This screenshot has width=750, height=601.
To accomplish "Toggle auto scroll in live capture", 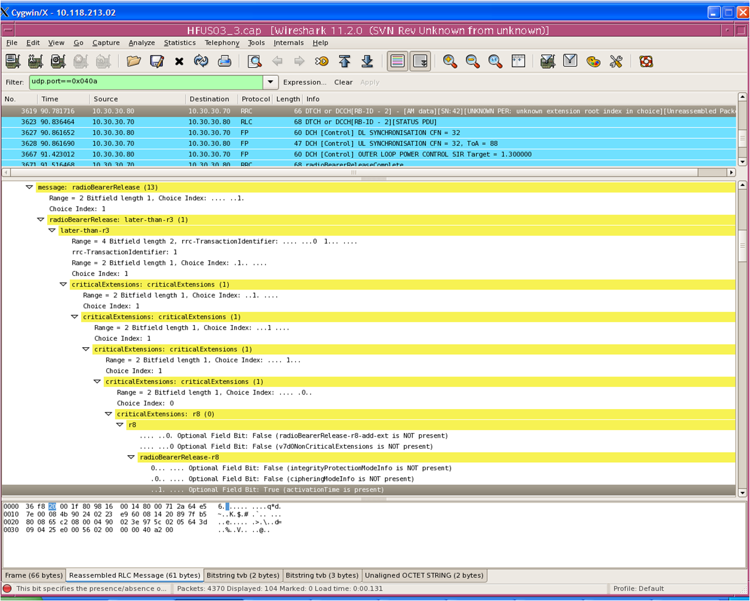I will click(420, 61).
